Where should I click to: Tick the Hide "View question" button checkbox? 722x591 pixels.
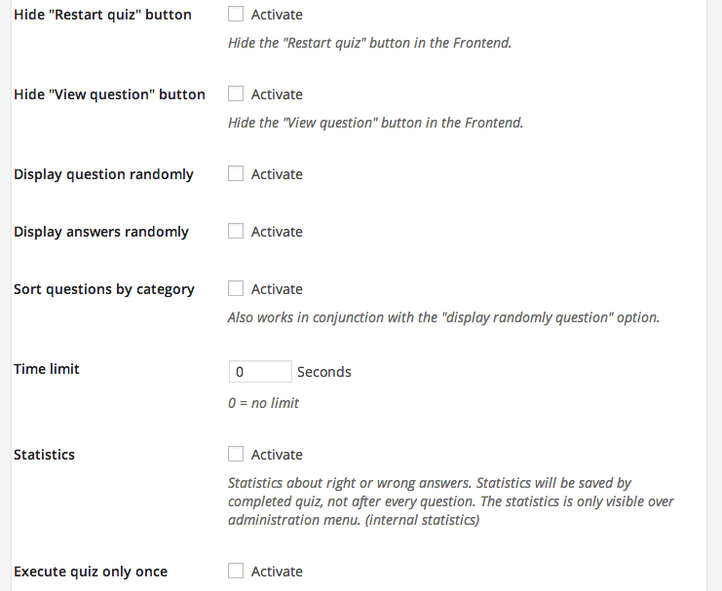click(236, 94)
